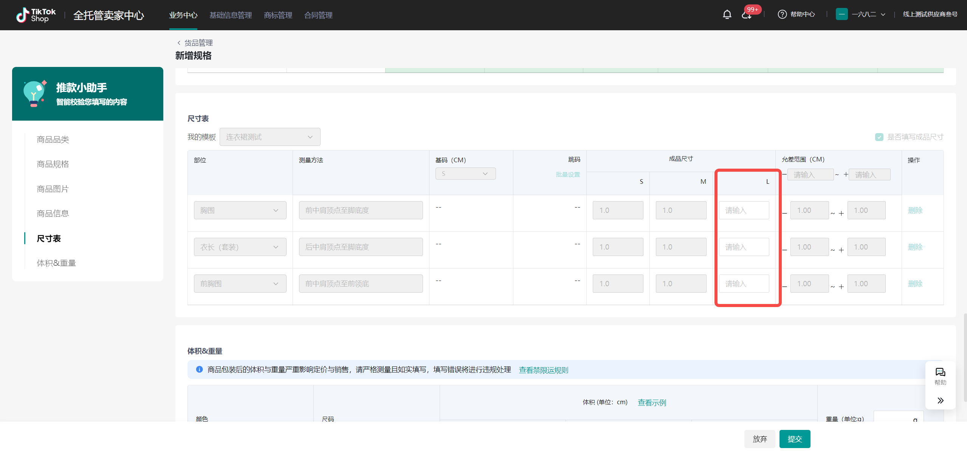
Task: Collapse the help panel double-arrow icon
Action: click(940, 400)
